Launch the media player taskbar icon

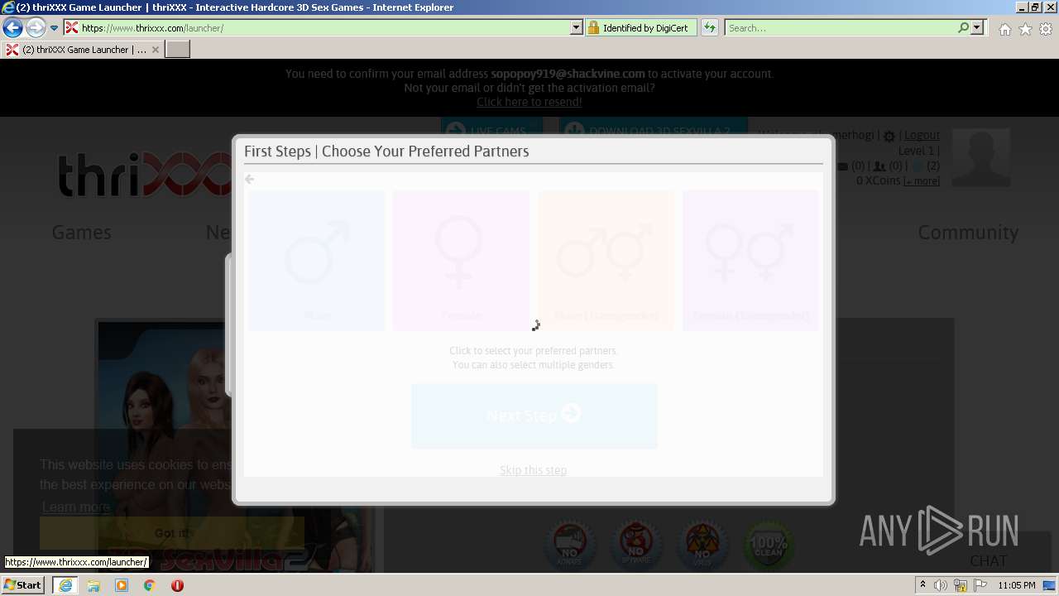(122, 585)
